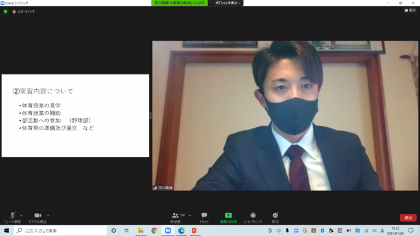
Task: Open PowerPoint from the taskbar
Action: [x=195, y=230]
